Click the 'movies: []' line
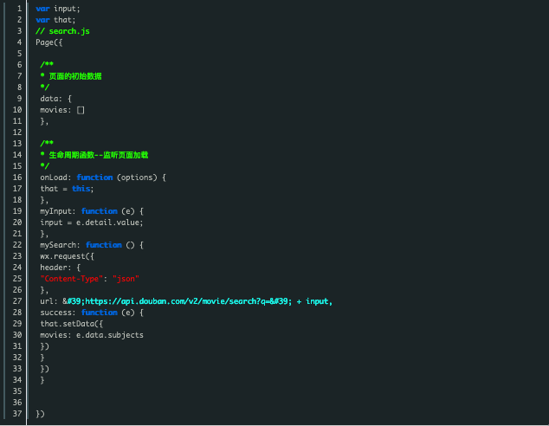Image resolution: width=549 pixels, height=426 pixels. coord(62,110)
